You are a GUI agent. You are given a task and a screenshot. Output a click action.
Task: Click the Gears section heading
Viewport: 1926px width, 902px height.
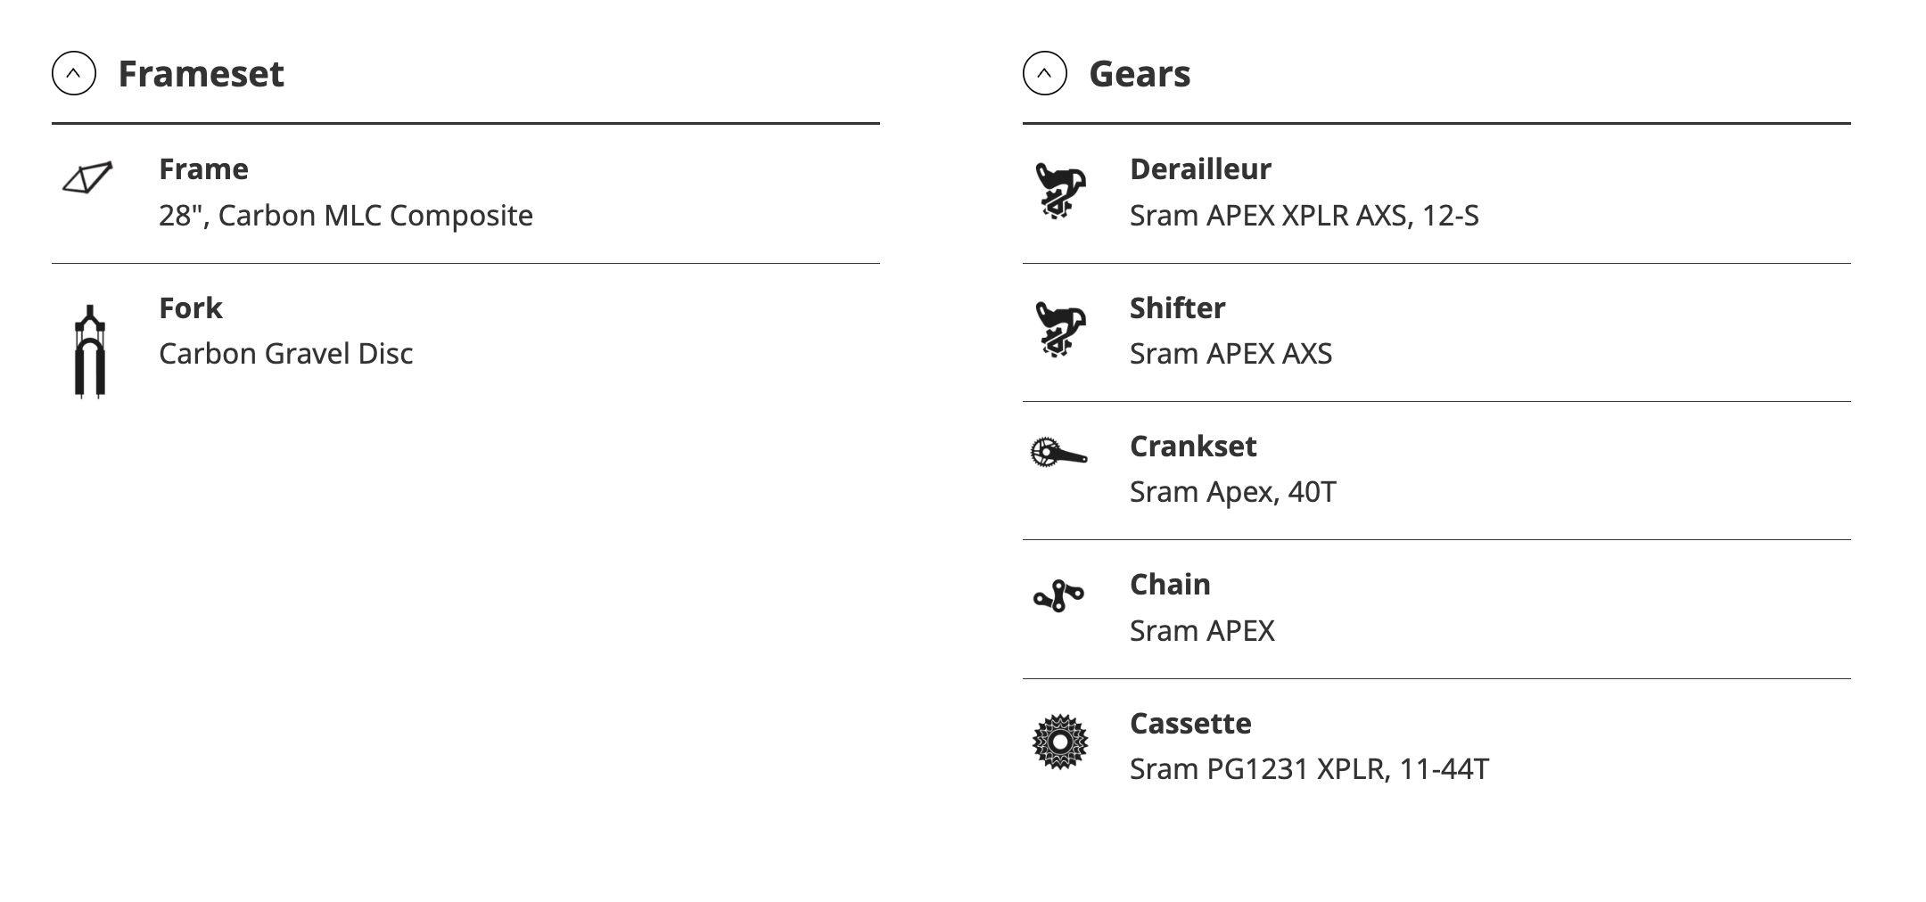tap(1140, 73)
